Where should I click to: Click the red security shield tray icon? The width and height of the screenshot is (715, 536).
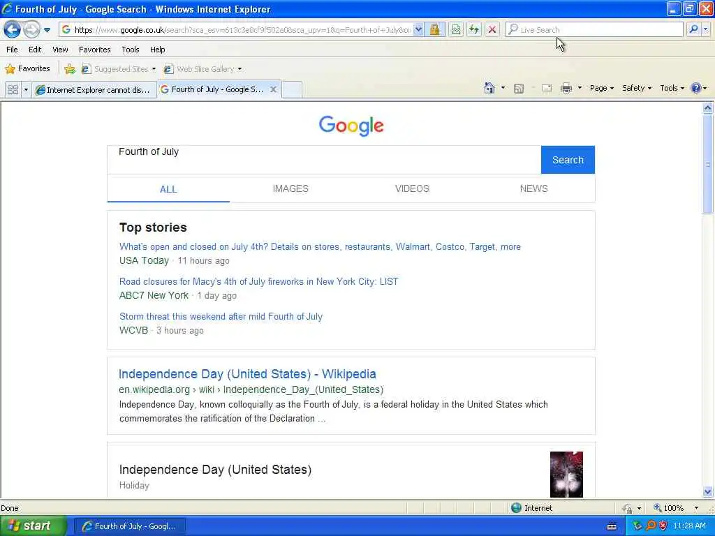click(x=663, y=526)
